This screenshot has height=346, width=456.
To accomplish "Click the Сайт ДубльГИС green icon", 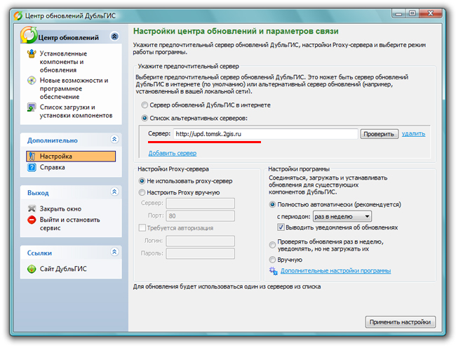I will 32,269.
